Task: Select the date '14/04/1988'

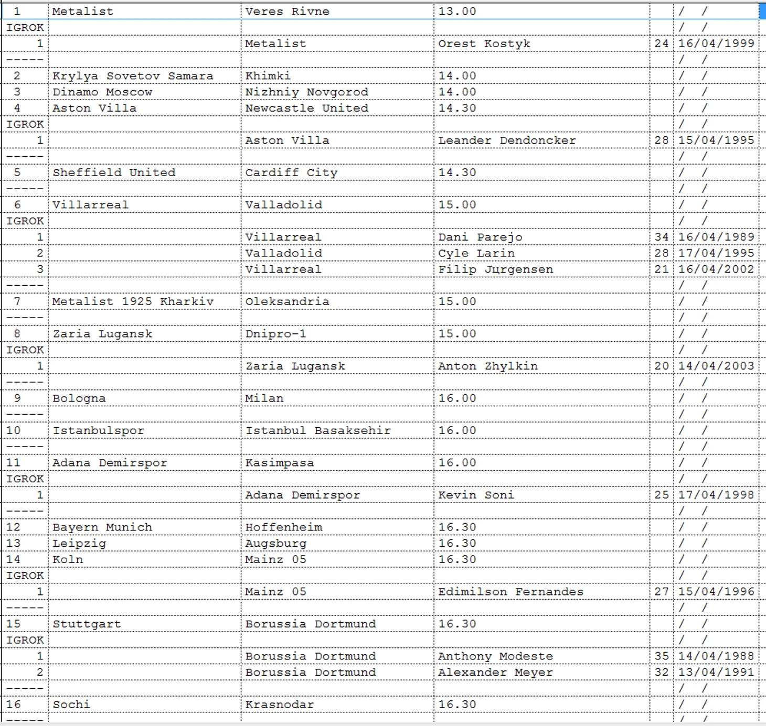Action: click(716, 656)
